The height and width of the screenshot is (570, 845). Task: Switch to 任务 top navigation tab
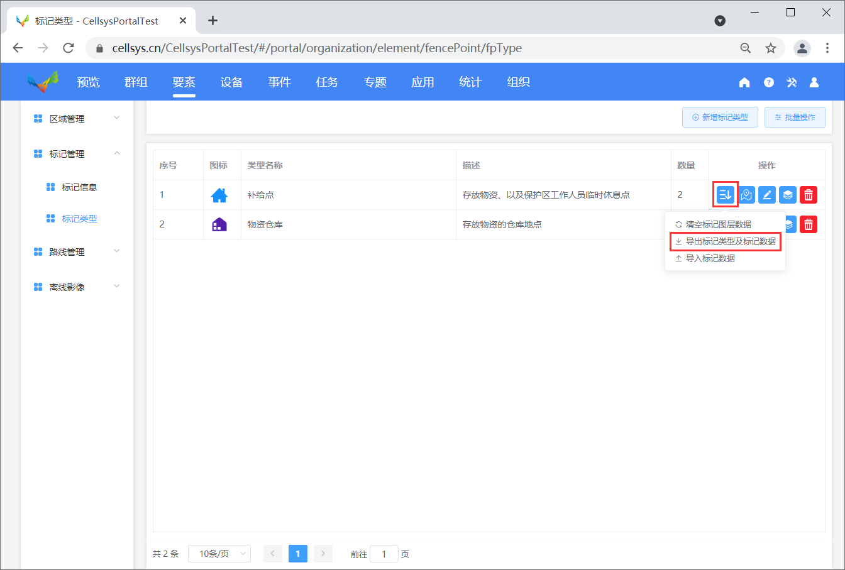[328, 82]
